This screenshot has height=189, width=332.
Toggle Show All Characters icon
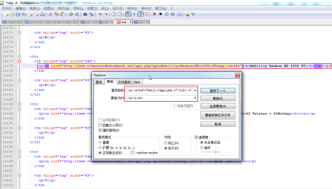tap(134, 14)
